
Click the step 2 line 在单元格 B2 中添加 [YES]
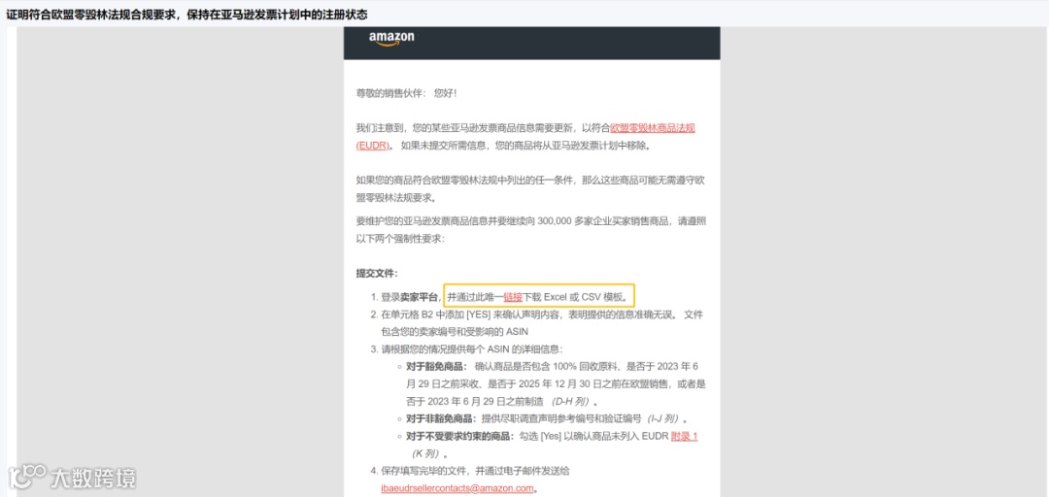[x=542, y=322]
